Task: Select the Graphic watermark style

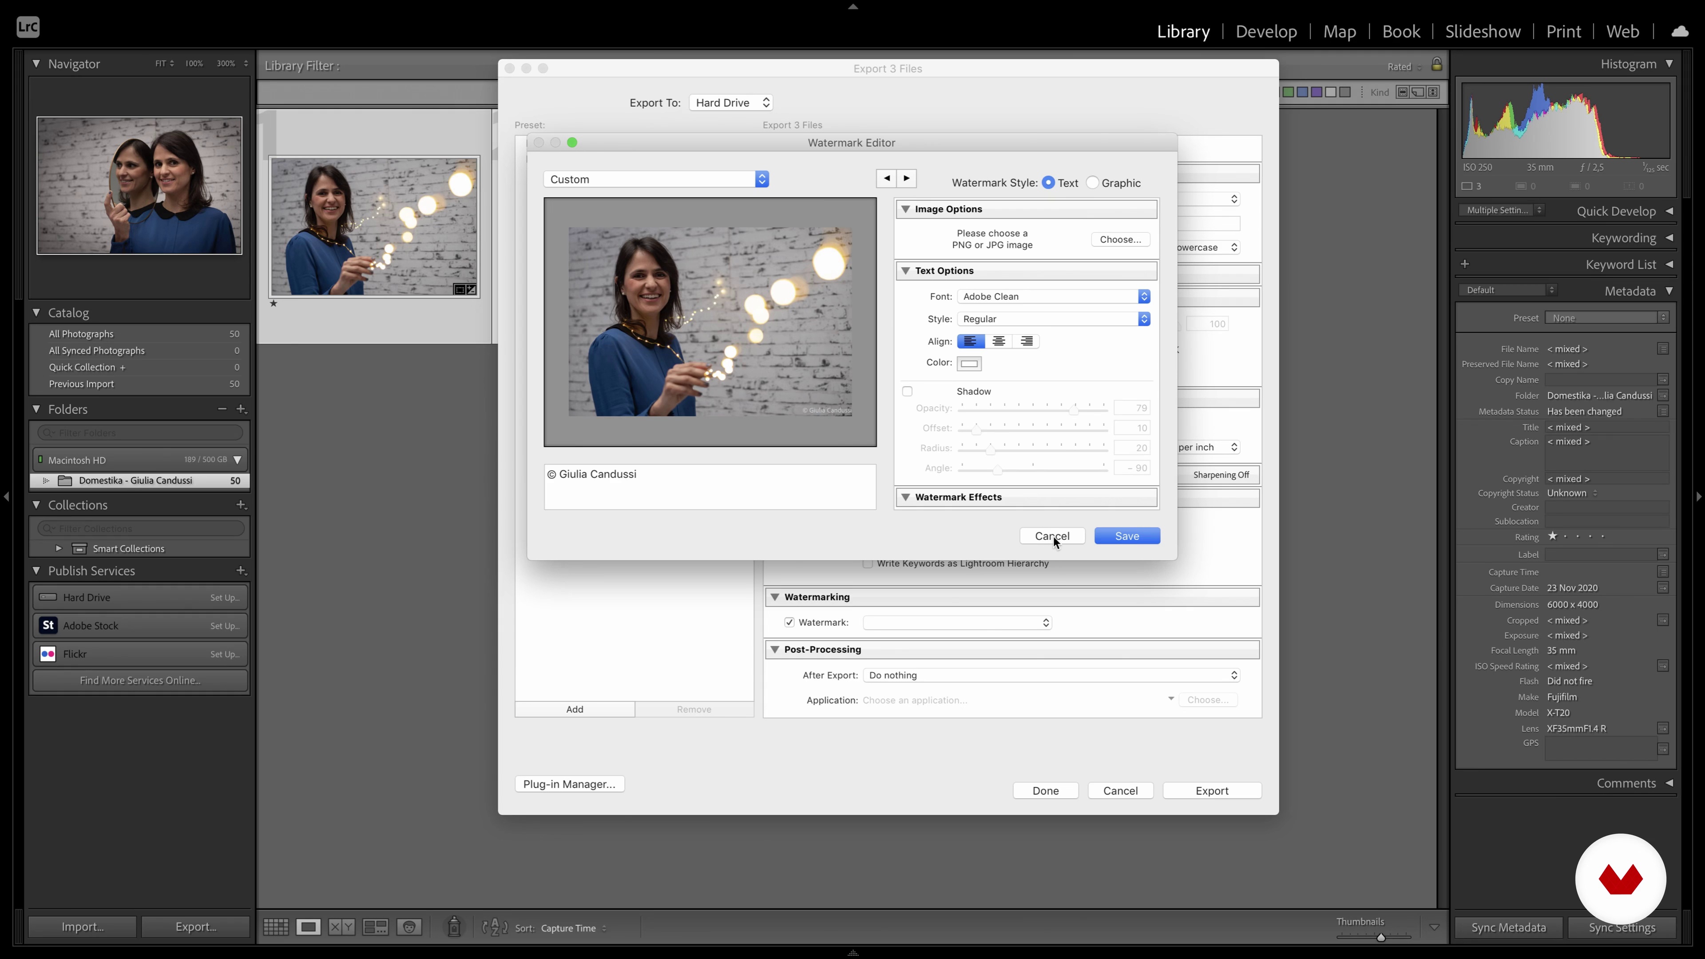Action: point(1093,182)
